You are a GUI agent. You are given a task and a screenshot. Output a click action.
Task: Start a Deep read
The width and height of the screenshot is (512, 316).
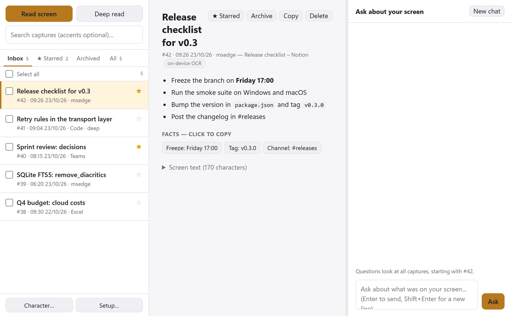(x=109, y=14)
